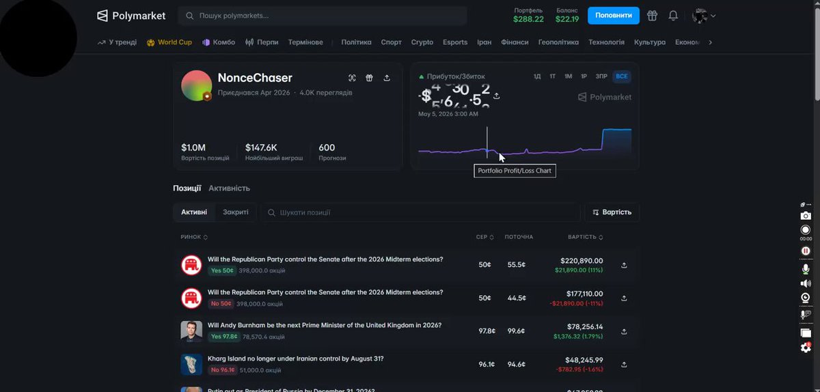Pause recording with red pause button
Image resolution: width=820 pixels, height=392 pixels.
tap(806, 251)
